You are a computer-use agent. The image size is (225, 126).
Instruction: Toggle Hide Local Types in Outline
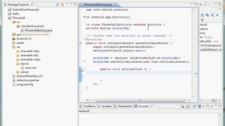(x=202, y=20)
